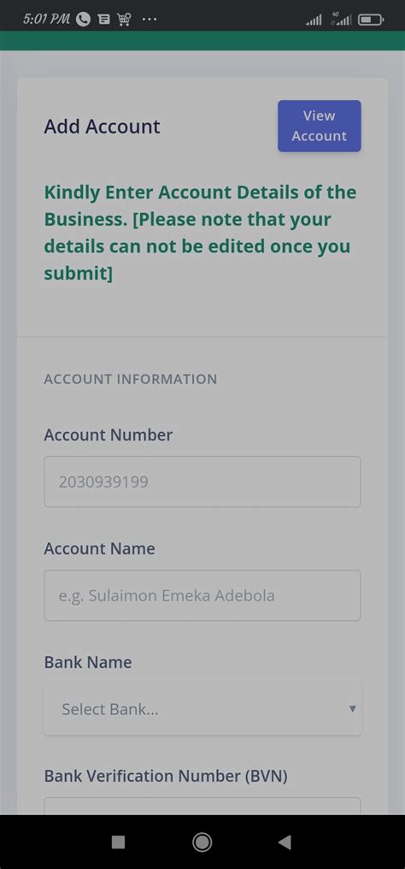Tap the message notification status icon

pyautogui.click(x=103, y=20)
